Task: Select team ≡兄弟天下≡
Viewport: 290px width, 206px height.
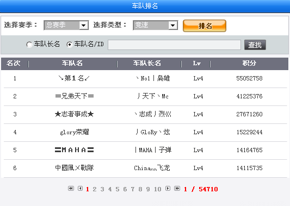Action: 75,96
